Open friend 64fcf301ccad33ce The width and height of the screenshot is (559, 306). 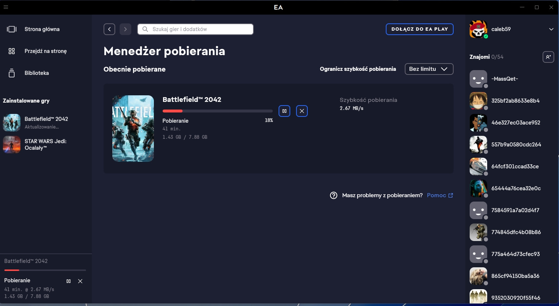(512, 167)
